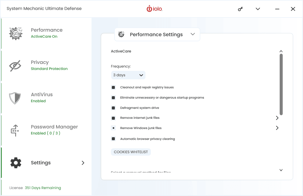Click the COOKIES WHITELIST button
The height and width of the screenshot is (196, 303).
coord(131,152)
